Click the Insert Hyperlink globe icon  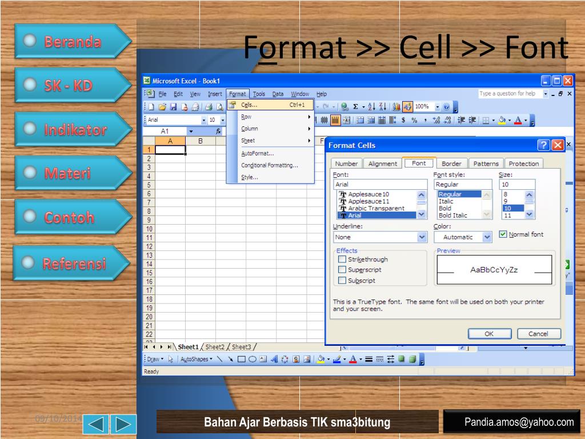[344, 107]
